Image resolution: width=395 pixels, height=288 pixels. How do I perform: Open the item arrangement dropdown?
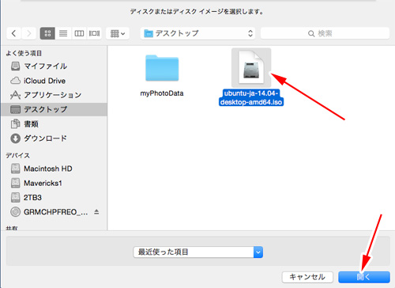[118, 33]
